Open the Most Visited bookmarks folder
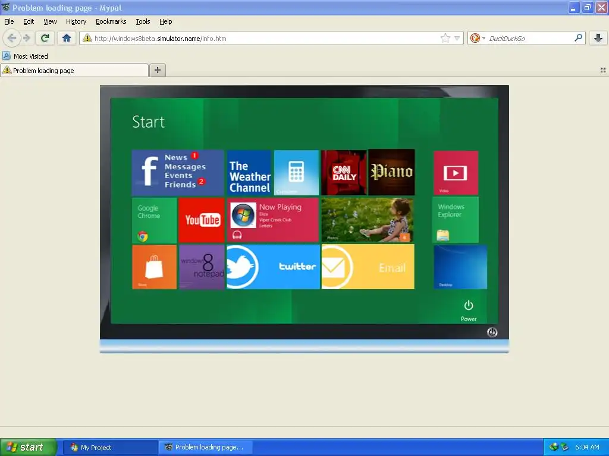Screen dimensions: 609x456 pyautogui.click(x=25, y=56)
